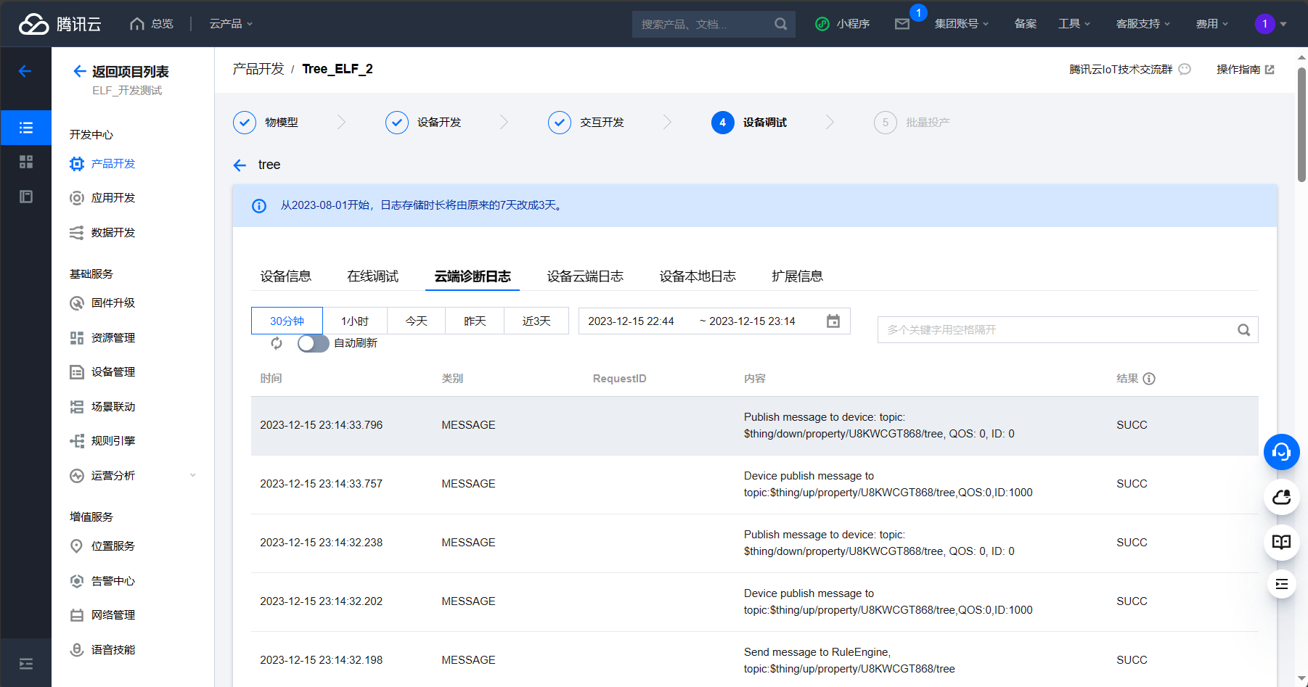Viewport: 1308px width, 687px height.
Task: Open the 扩展信息 tab
Action: 797,276
